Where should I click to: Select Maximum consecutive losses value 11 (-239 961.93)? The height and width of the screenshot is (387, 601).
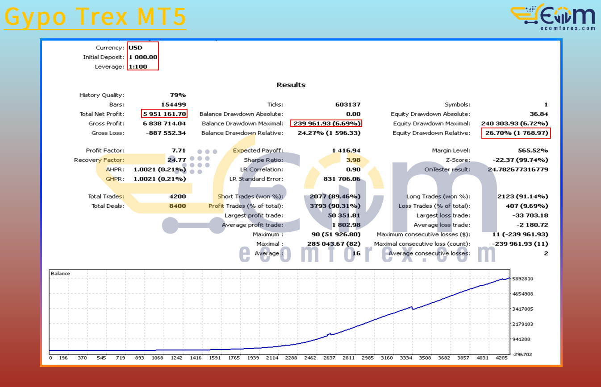click(x=521, y=235)
